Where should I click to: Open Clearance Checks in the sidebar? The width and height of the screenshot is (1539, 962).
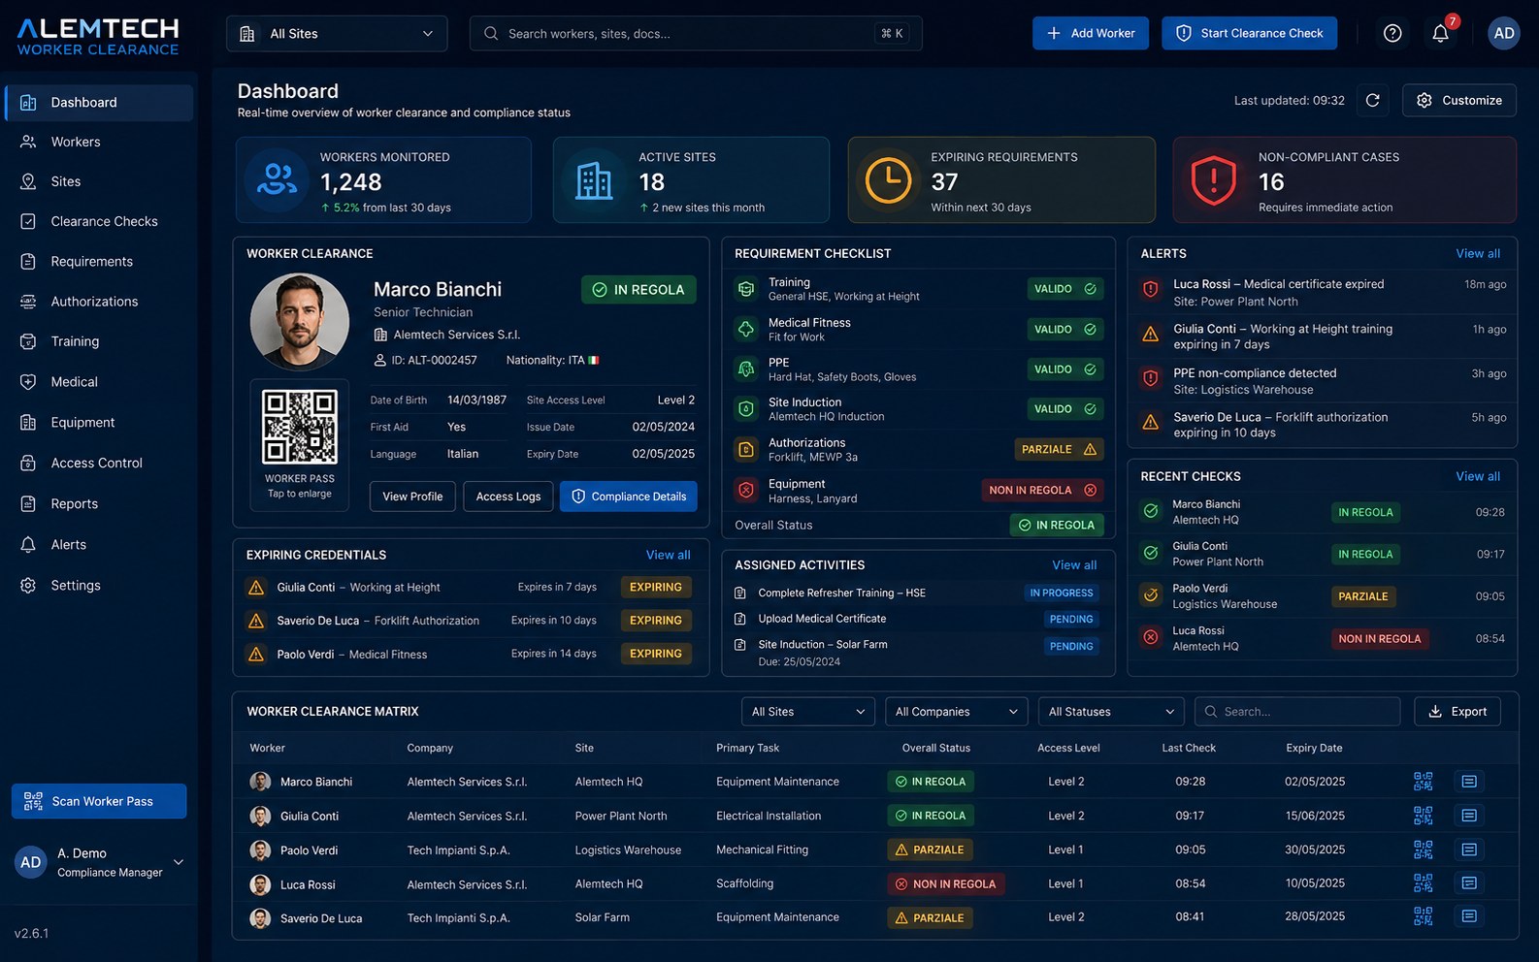point(99,221)
